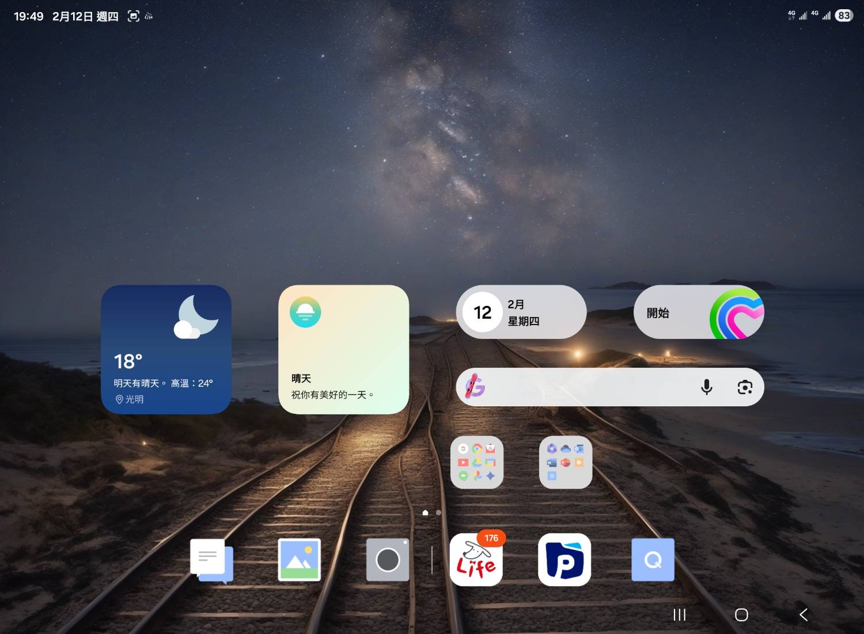The height and width of the screenshot is (634, 864).
Task: Launch the blue P wallet app
Action: (x=564, y=560)
